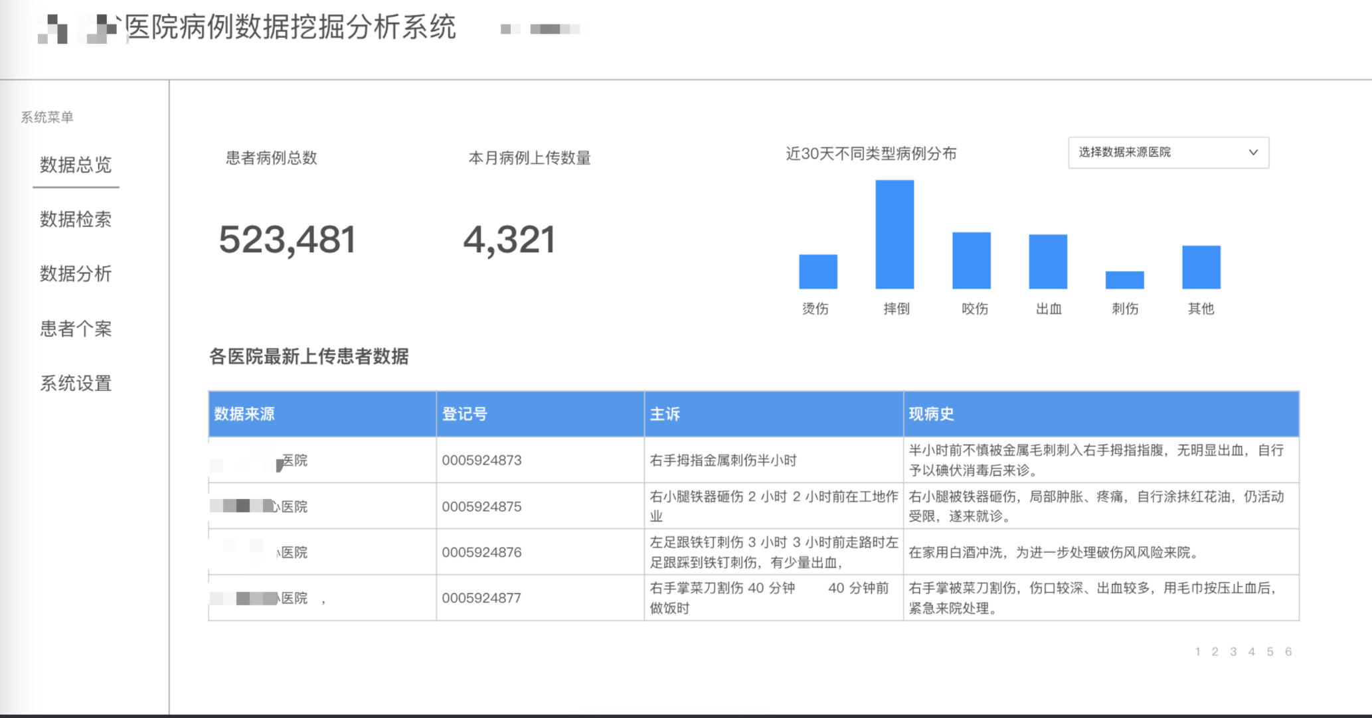1372x718 pixels.
Task: Click registration number 0005924873
Action: (x=481, y=461)
